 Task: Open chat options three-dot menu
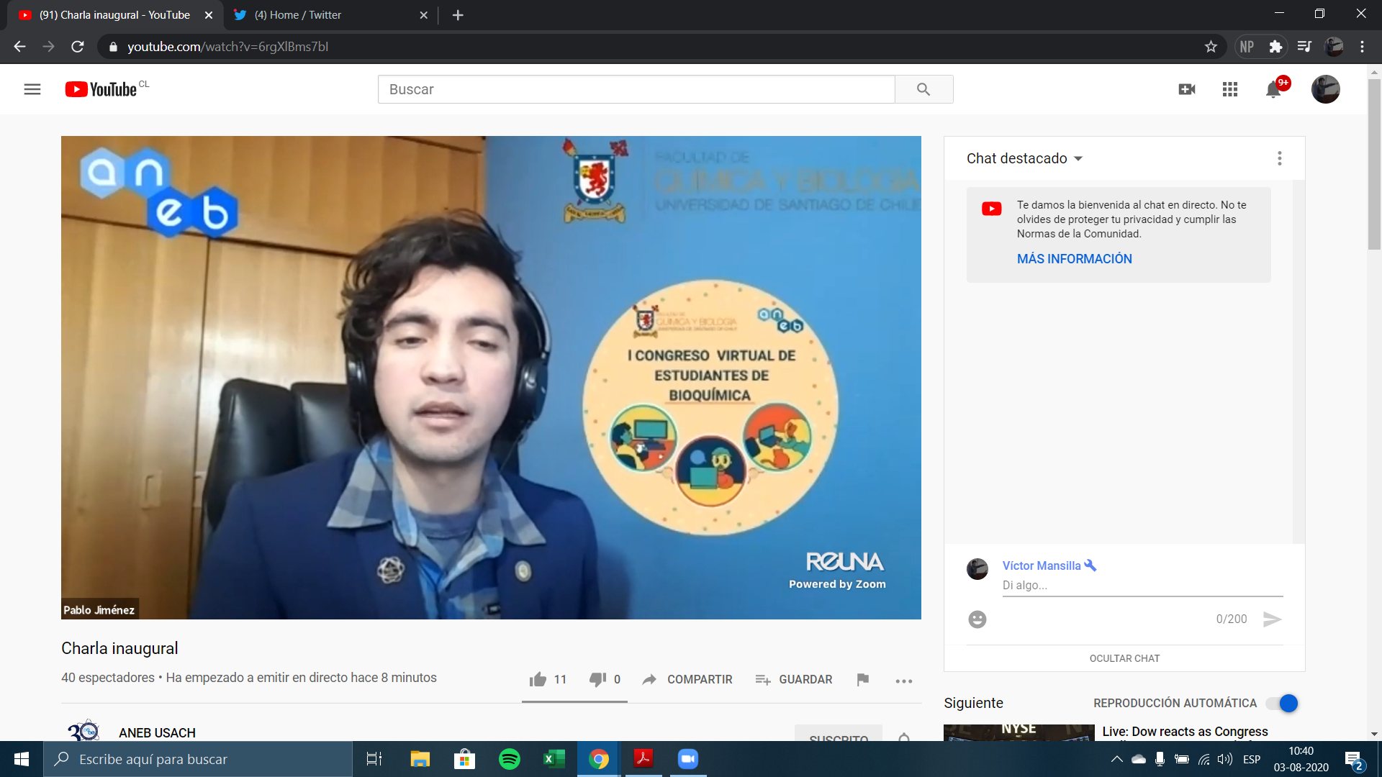pos(1279,158)
